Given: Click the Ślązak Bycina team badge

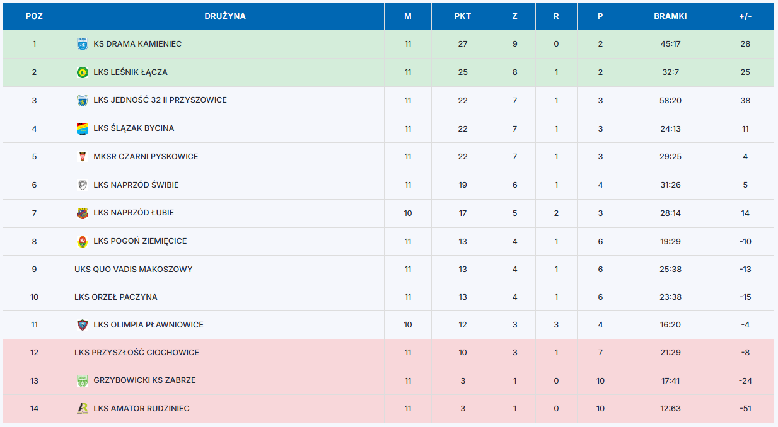Looking at the screenshot, I should coord(82,128).
